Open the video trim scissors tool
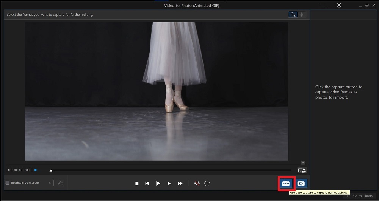The width and height of the screenshot is (379, 201). pyautogui.click(x=302, y=170)
